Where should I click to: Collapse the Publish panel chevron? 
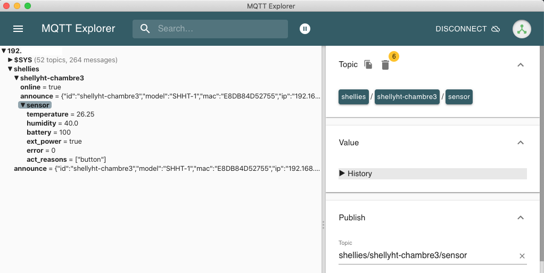click(521, 218)
